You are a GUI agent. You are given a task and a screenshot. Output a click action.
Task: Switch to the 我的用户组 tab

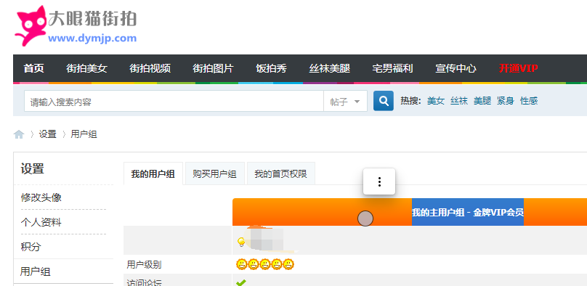point(153,173)
